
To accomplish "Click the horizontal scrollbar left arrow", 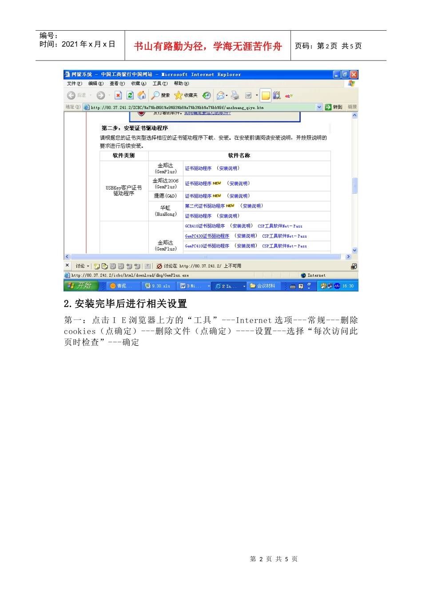I will coord(67,257).
